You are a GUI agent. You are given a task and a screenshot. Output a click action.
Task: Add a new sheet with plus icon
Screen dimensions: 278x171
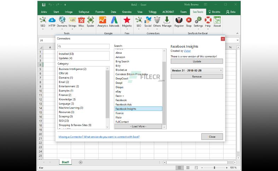[x=81, y=162]
